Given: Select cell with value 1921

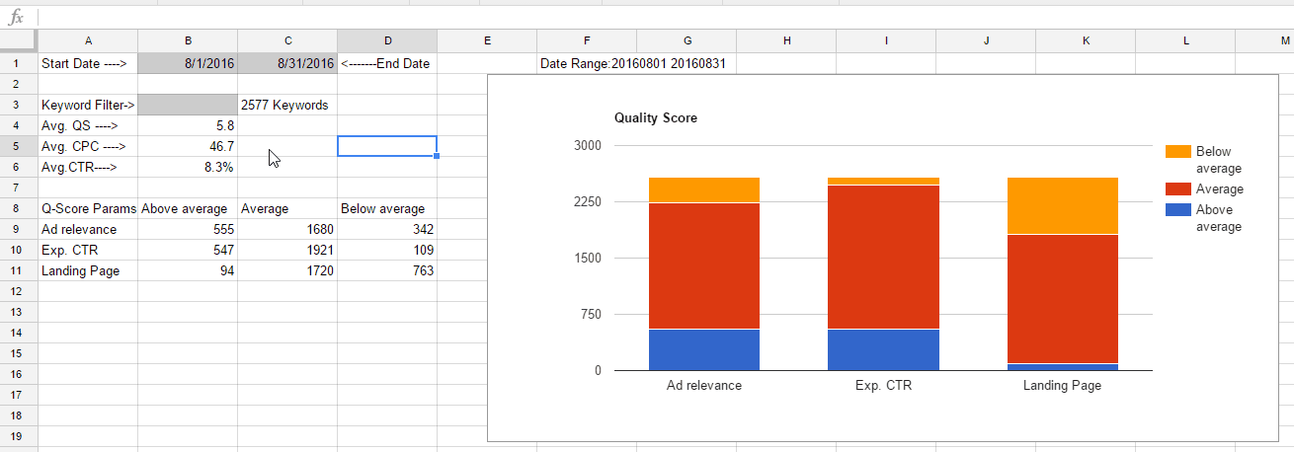Looking at the screenshot, I should click(x=287, y=250).
